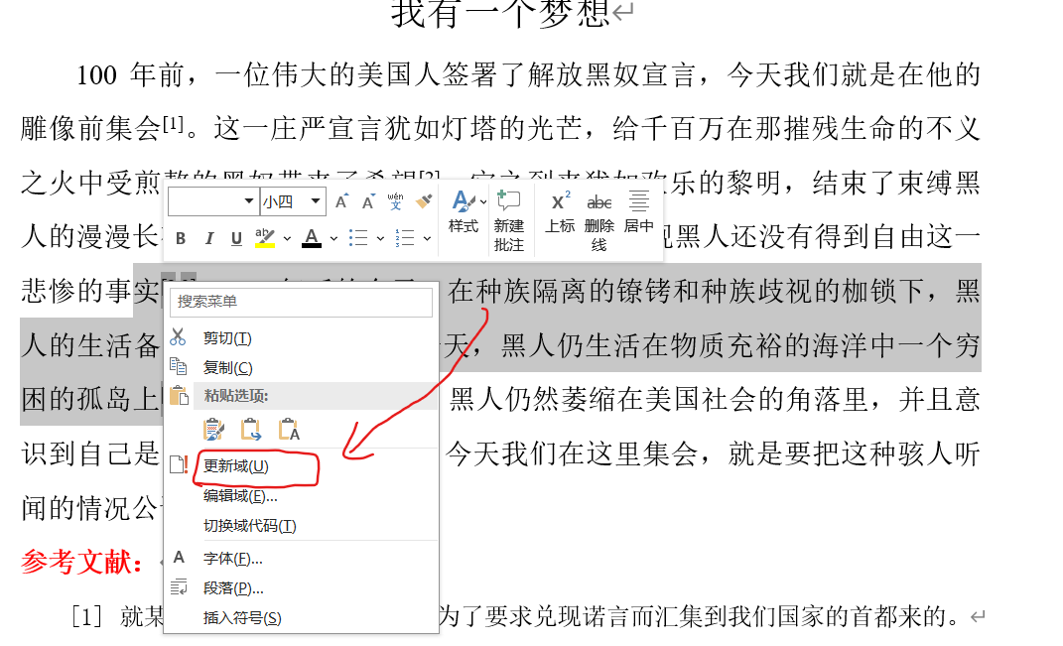Select the format painter brush

[x=424, y=201]
